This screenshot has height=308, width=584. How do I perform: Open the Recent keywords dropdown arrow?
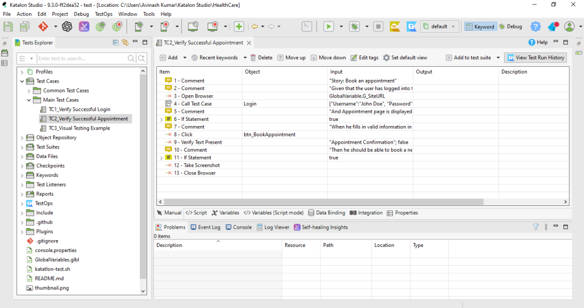(245, 58)
